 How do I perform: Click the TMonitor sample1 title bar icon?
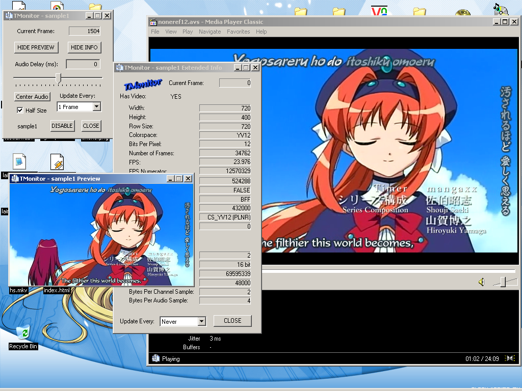point(8,16)
